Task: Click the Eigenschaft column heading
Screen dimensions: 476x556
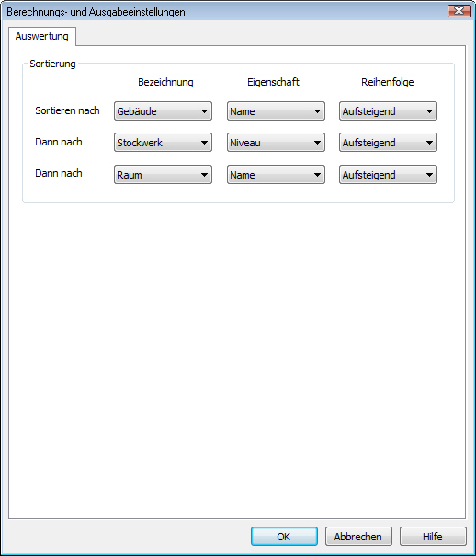Action: [x=273, y=82]
